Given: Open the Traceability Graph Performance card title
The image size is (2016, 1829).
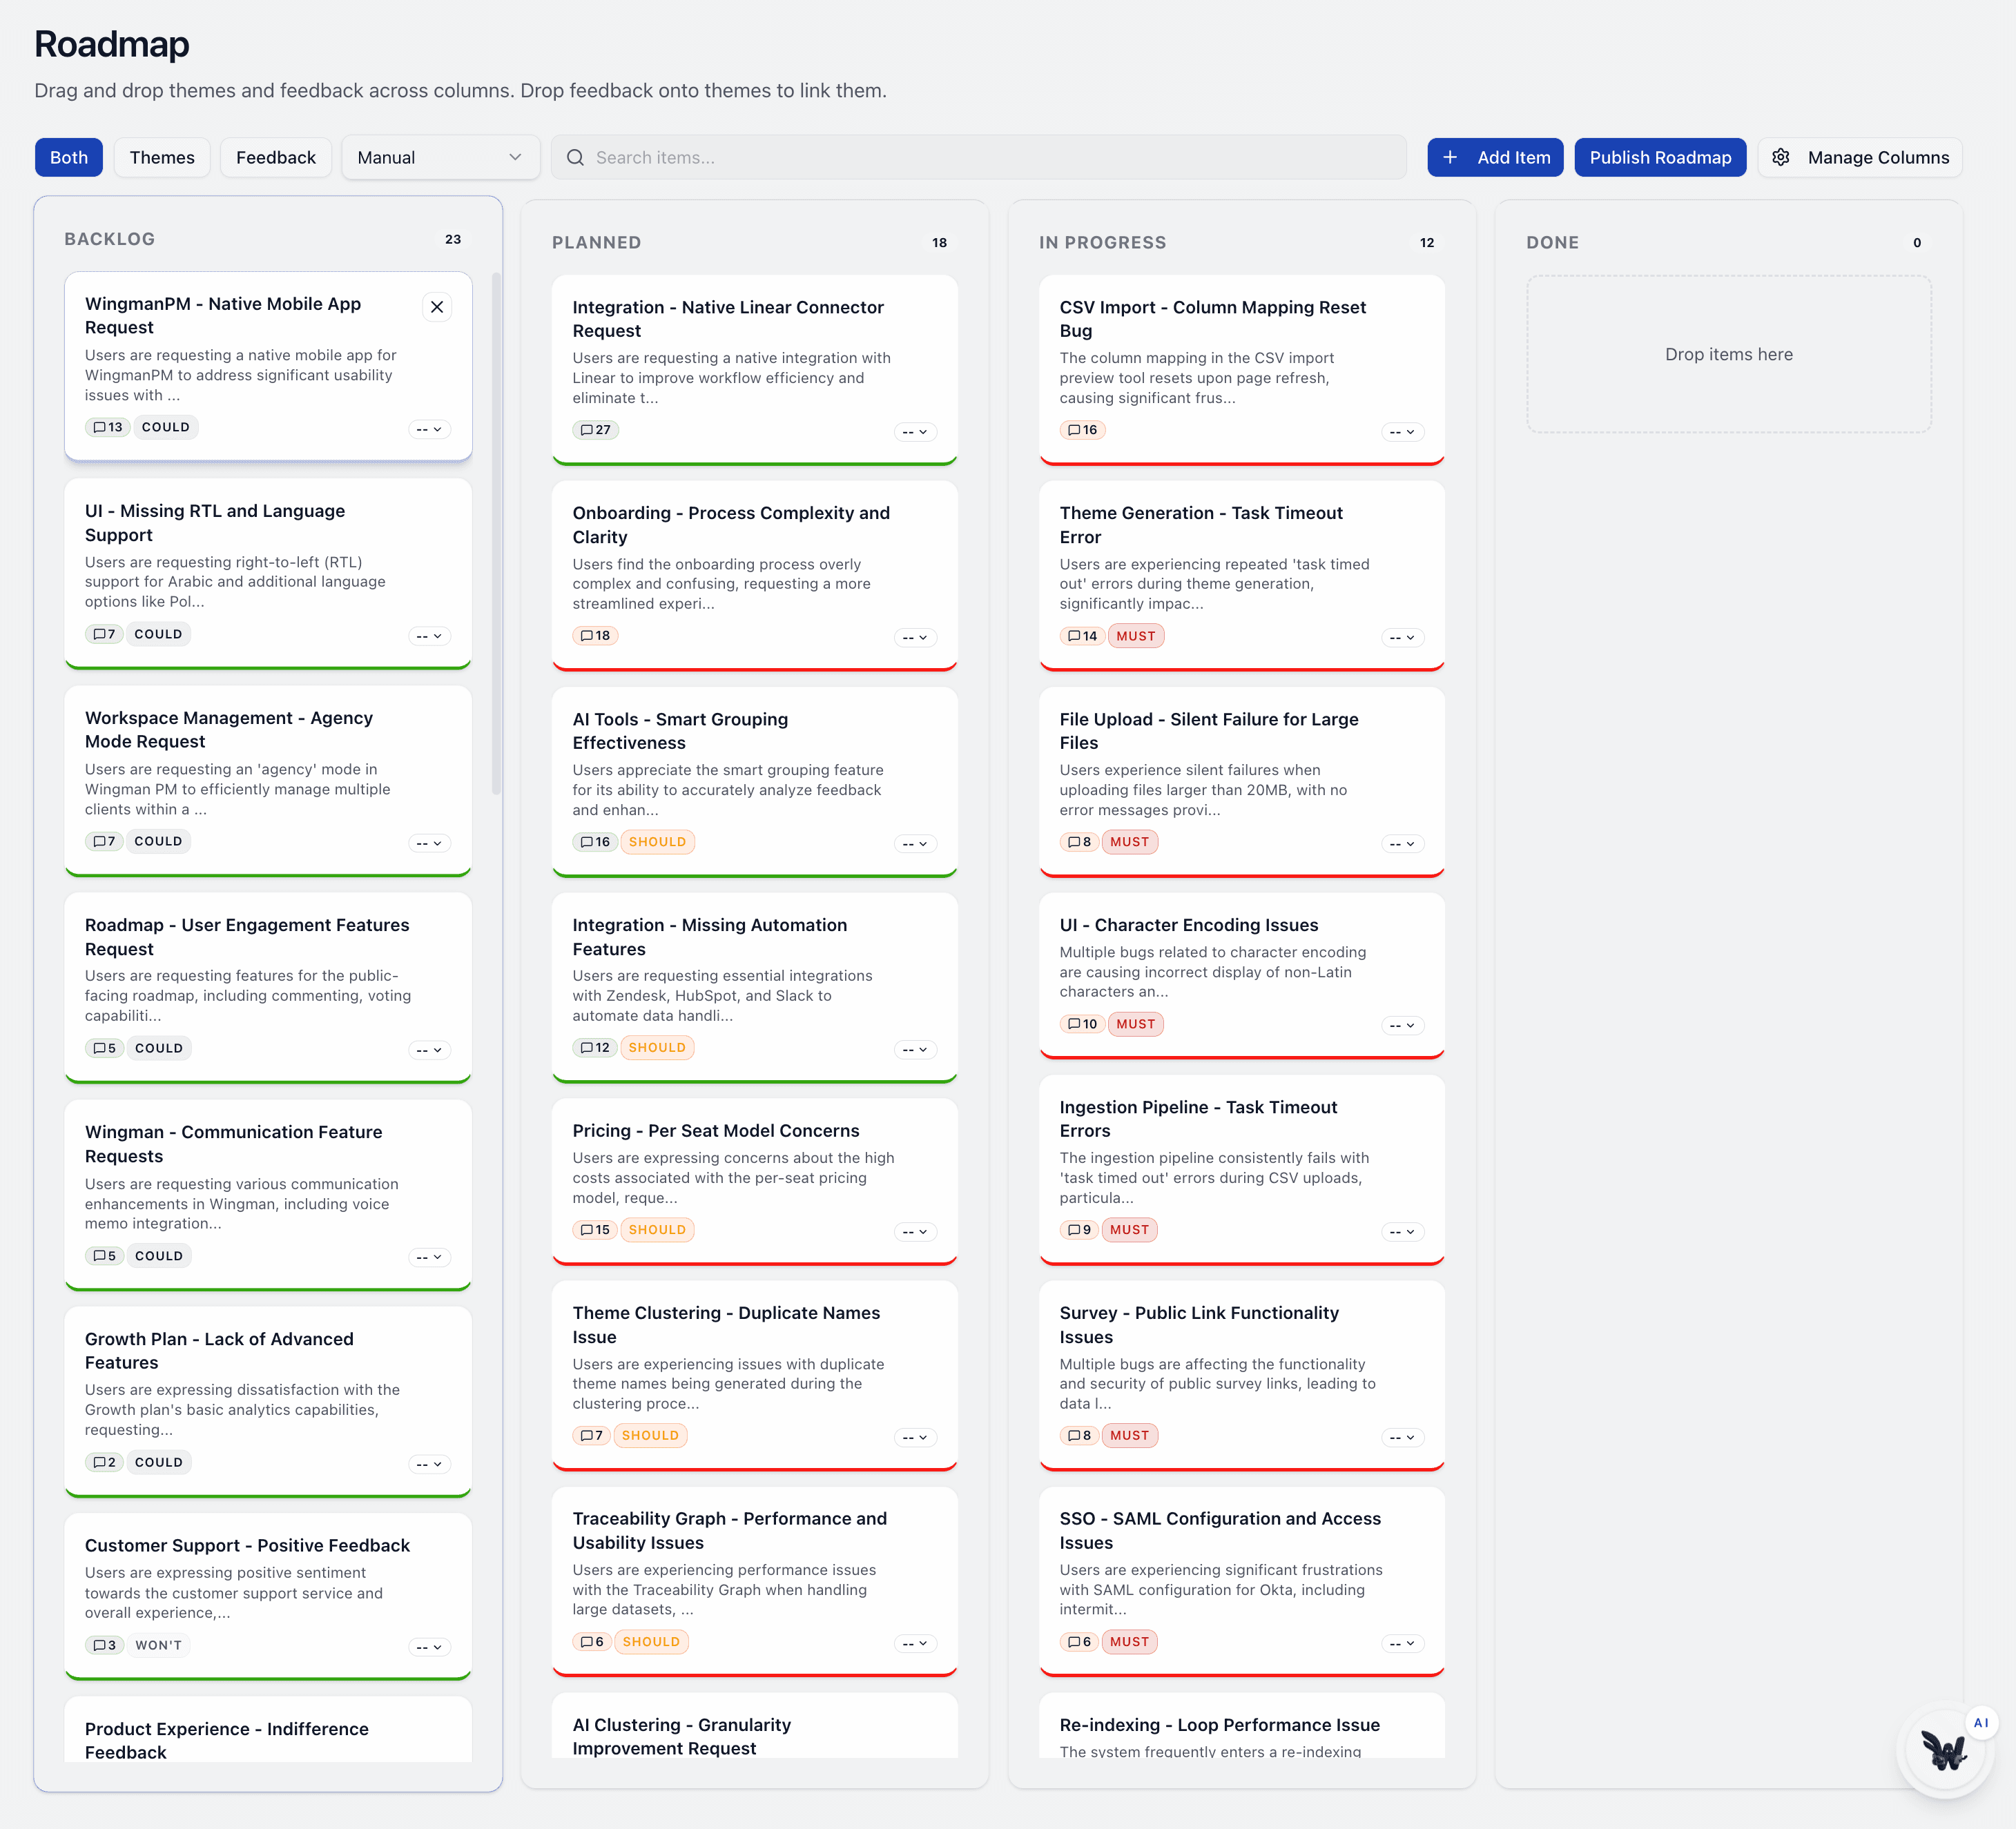Looking at the screenshot, I should click(x=730, y=1531).
